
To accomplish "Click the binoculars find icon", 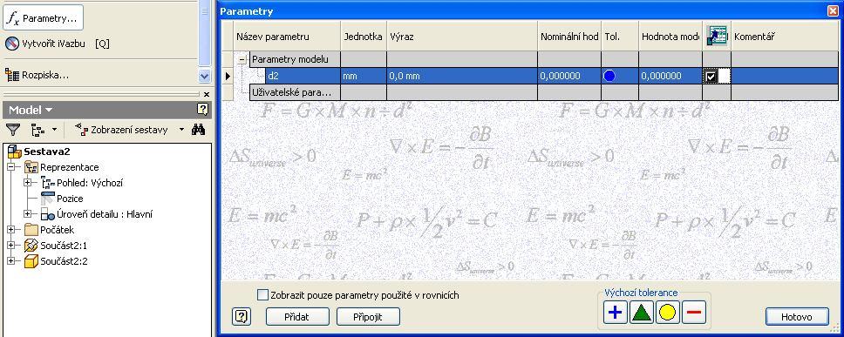I will pyautogui.click(x=198, y=130).
